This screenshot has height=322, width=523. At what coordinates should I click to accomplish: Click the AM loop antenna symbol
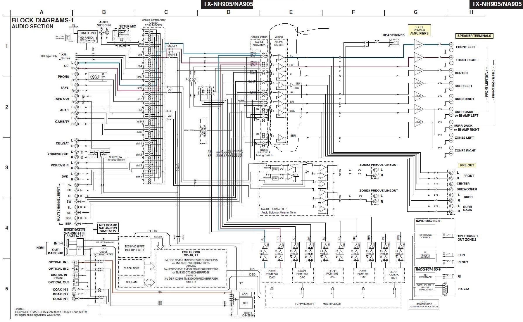[x=68, y=38]
